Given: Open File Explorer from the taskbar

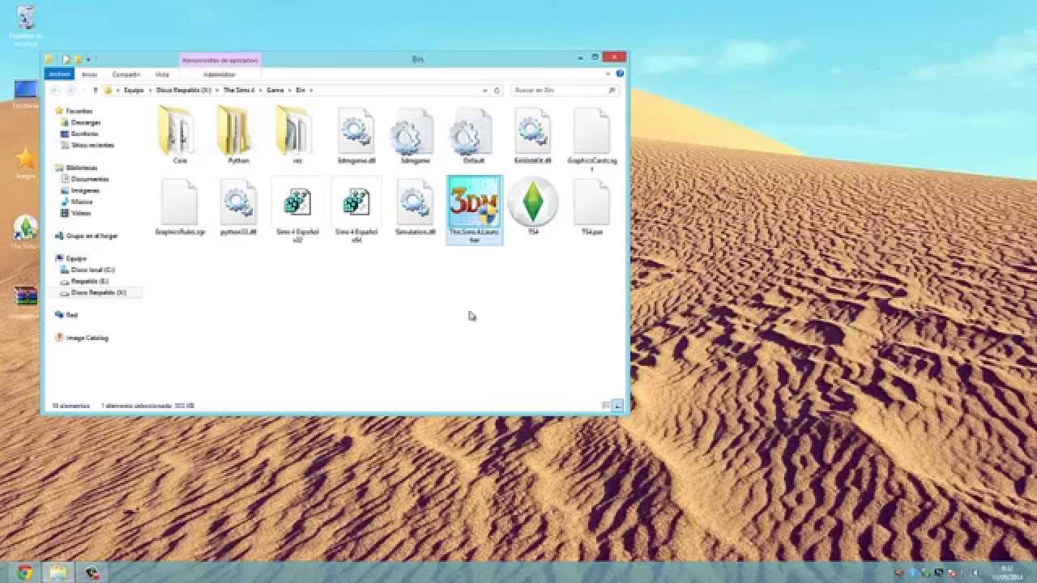Looking at the screenshot, I should click(x=58, y=572).
